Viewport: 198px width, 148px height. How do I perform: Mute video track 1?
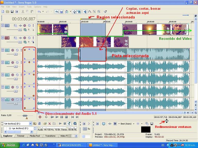click(29, 26)
